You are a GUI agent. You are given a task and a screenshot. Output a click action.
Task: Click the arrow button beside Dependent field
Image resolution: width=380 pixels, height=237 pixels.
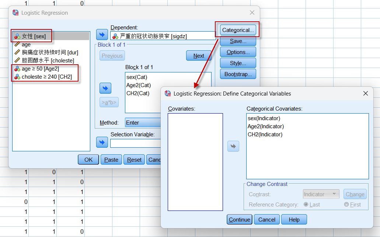[102, 35]
